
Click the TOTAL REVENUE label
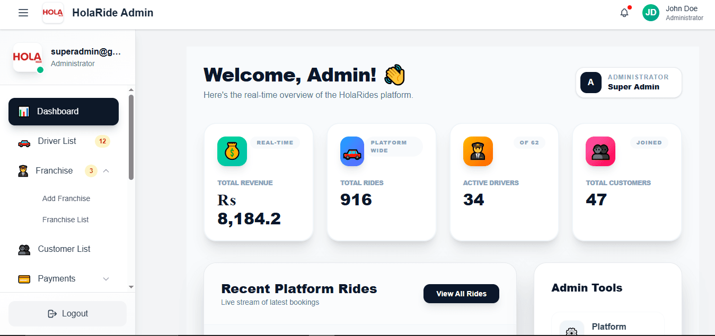click(x=245, y=183)
